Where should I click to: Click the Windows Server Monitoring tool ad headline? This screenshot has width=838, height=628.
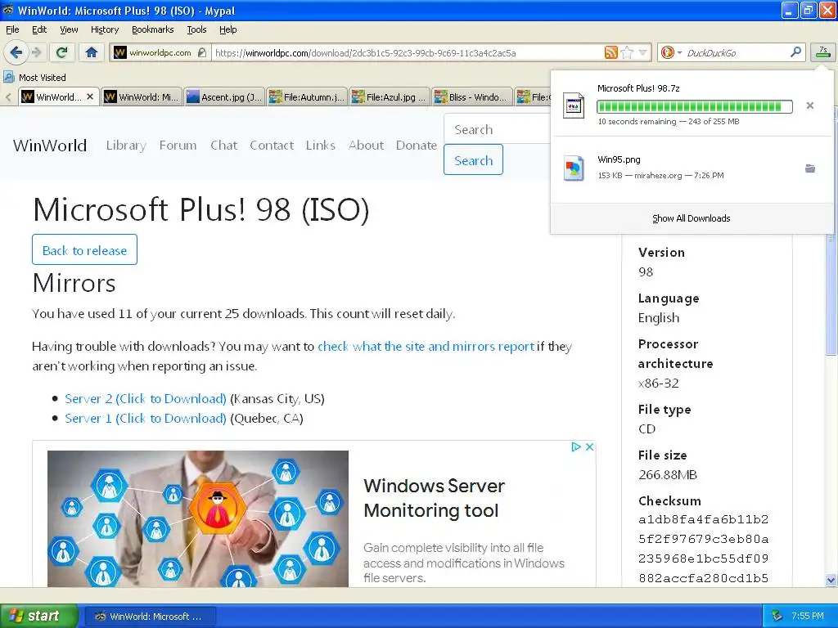tap(434, 498)
